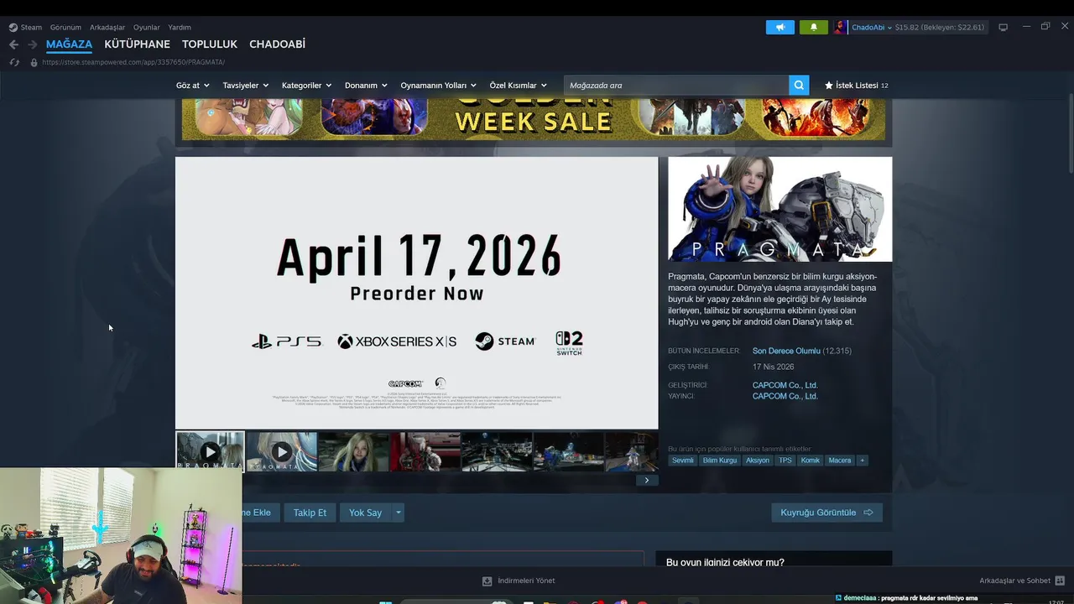Switch to KÜTÜPHANE tab
This screenshot has height=604, width=1074.
[137, 44]
